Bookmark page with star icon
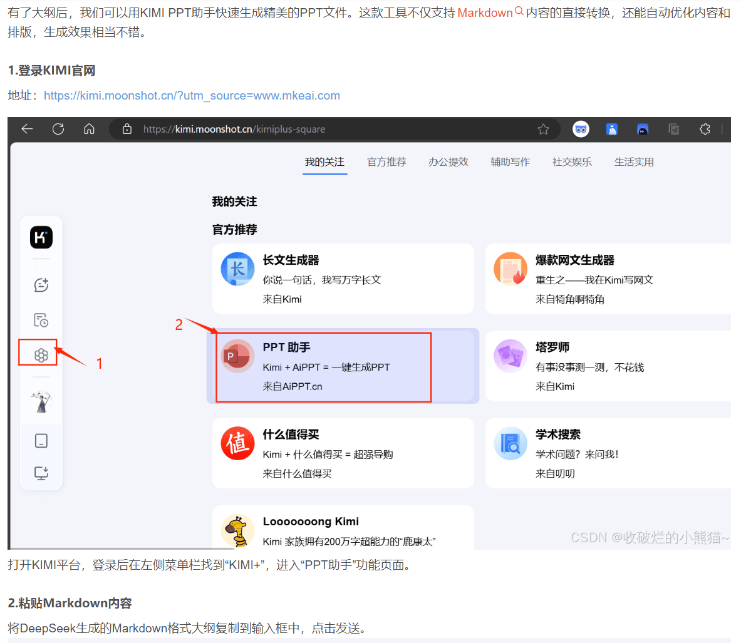The width and height of the screenshot is (741, 643). 544,129
